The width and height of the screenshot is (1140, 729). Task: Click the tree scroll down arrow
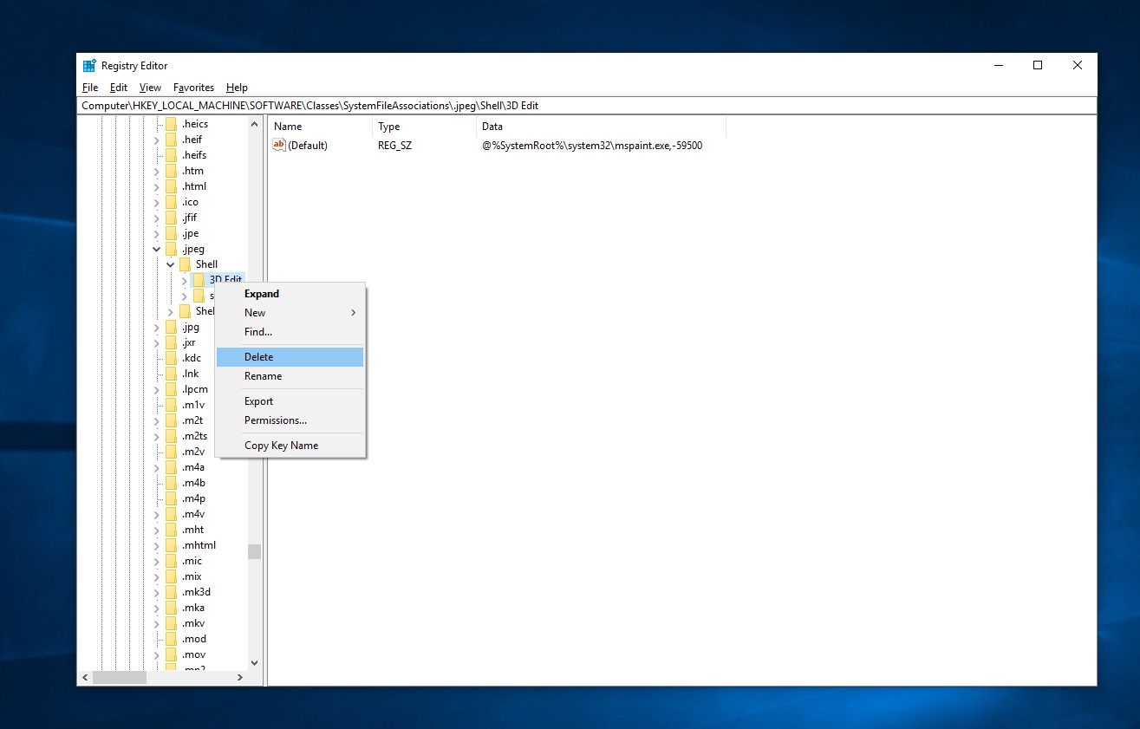tap(254, 663)
